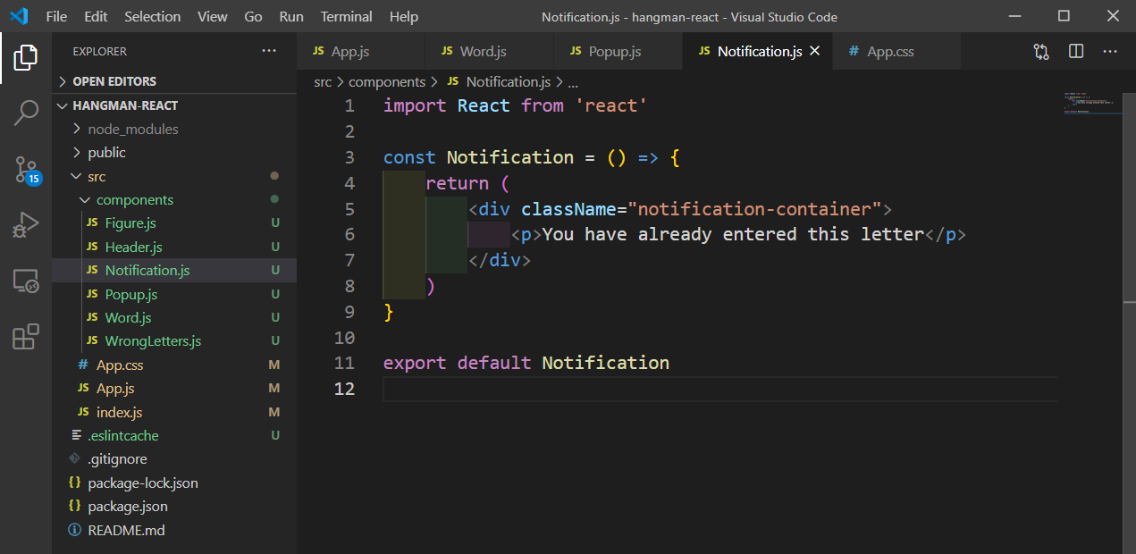Open Figure.js in the file tree

pos(174,223)
